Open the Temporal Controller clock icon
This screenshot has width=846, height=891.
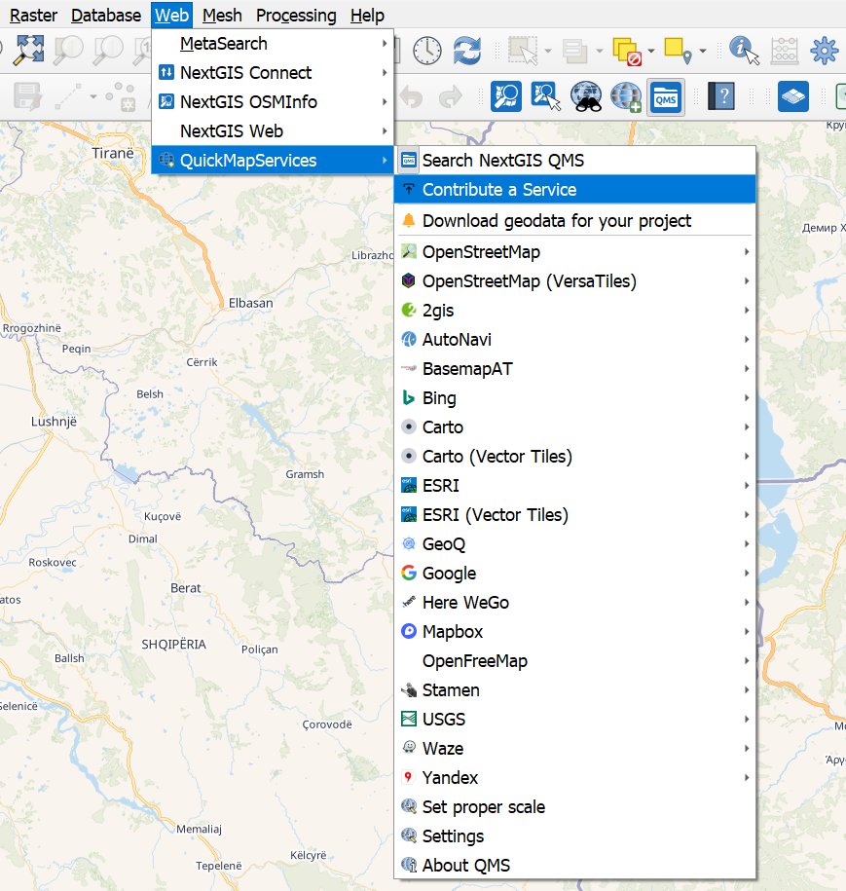pyautogui.click(x=427, y=50)
